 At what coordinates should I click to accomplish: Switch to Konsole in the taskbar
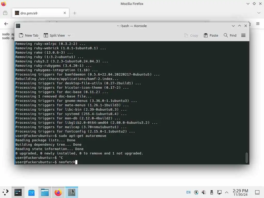pos(72,192)
